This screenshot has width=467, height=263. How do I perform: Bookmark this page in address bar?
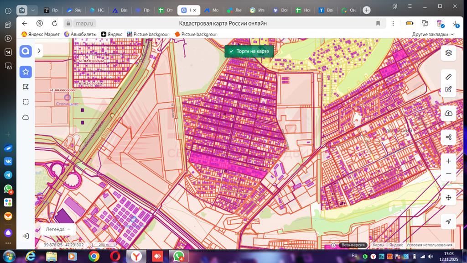[x=378, y=23]
